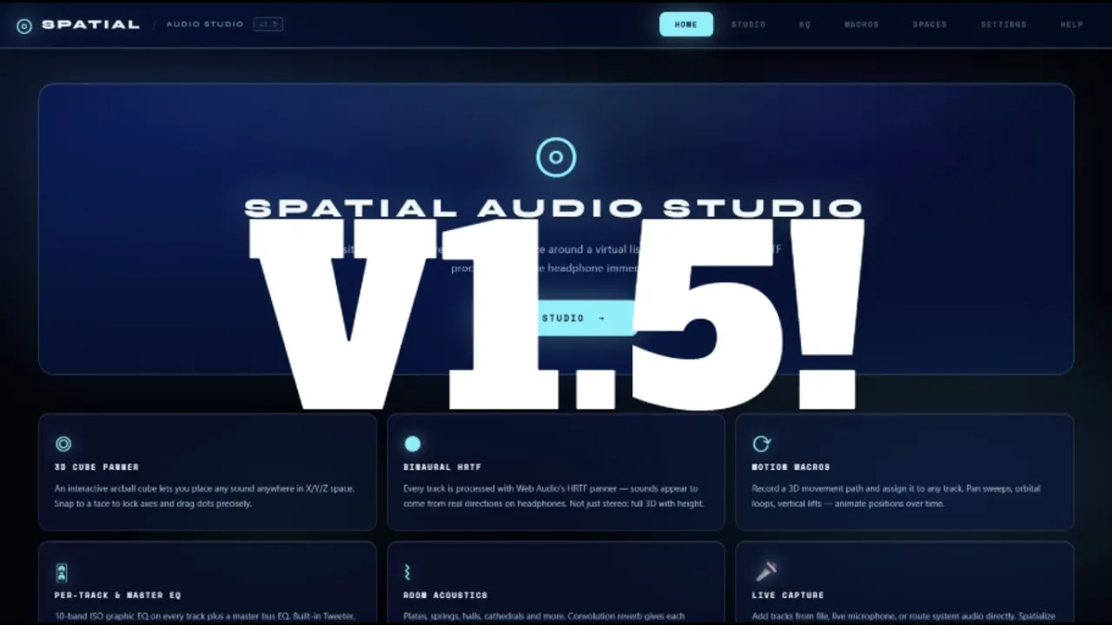Open the Studio nav tab
1112x625 pixels.
(748, 24)
